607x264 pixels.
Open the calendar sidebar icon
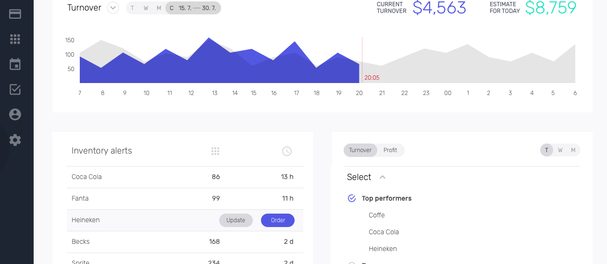15,64
